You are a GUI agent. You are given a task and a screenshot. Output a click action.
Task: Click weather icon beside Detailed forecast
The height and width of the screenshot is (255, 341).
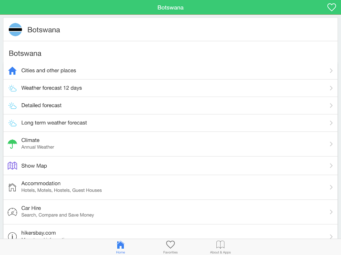click(12, 106)
